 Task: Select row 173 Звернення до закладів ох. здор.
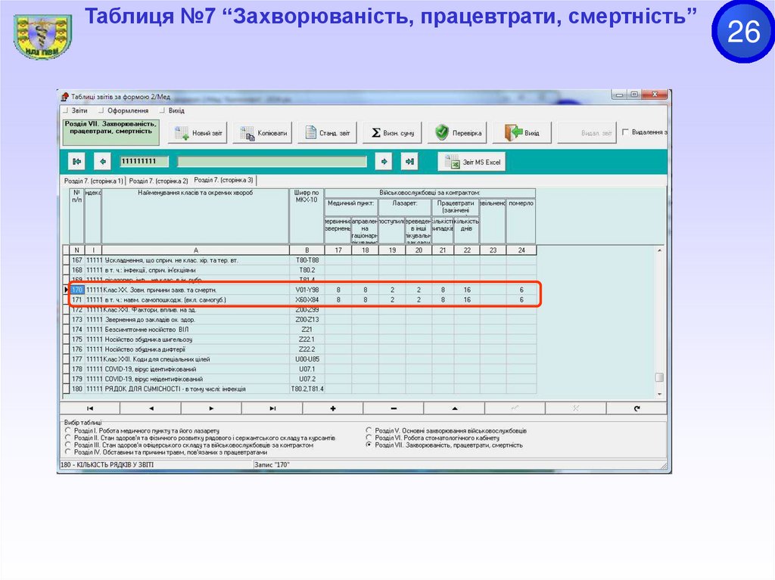[x=300, y=320]
